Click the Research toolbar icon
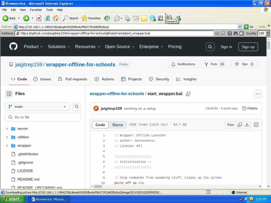The width and height of the screenshot is (271, 203). coord(161,18)
